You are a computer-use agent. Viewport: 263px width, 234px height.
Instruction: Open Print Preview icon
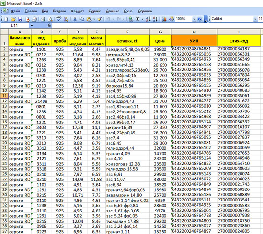click(50, 19)
